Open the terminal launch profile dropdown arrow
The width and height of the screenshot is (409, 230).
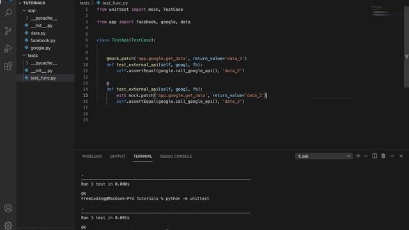pos(366,156)
